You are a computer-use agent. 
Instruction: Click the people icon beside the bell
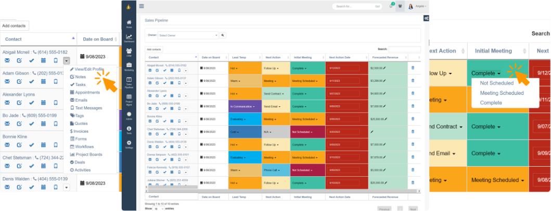[x=400, y=6]
